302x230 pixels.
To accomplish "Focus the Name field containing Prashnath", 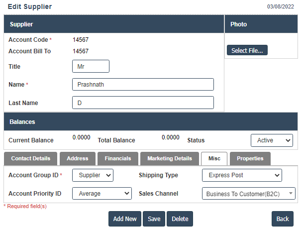I will pos(143,85).
